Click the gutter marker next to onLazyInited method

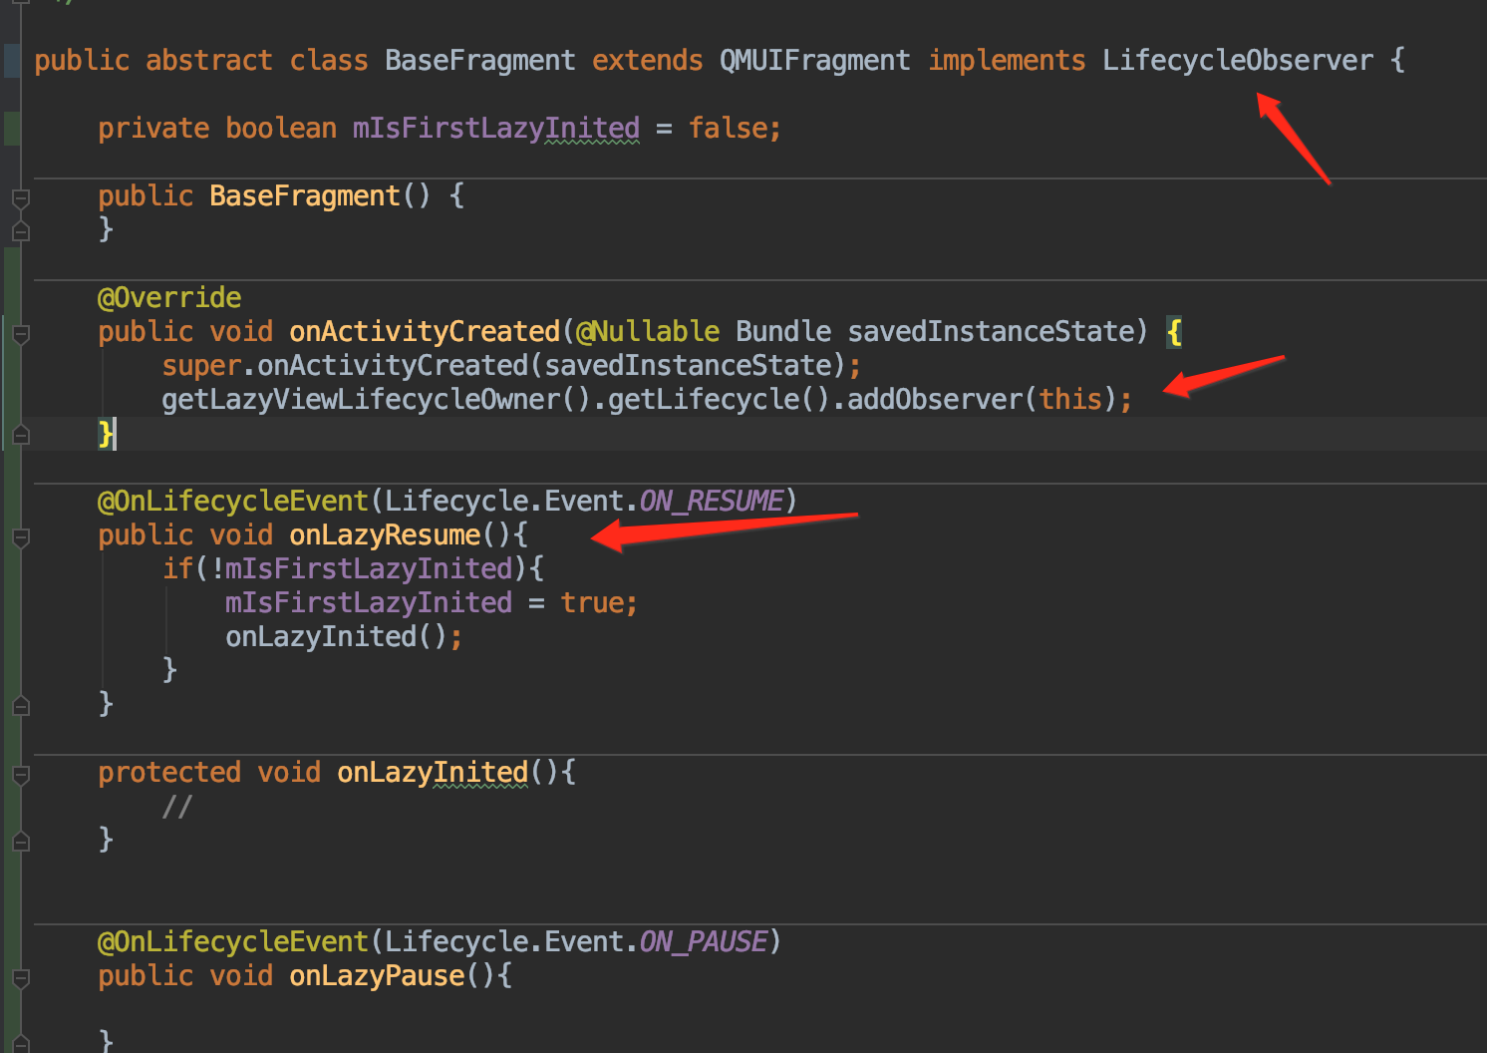(x=20, y=774)
